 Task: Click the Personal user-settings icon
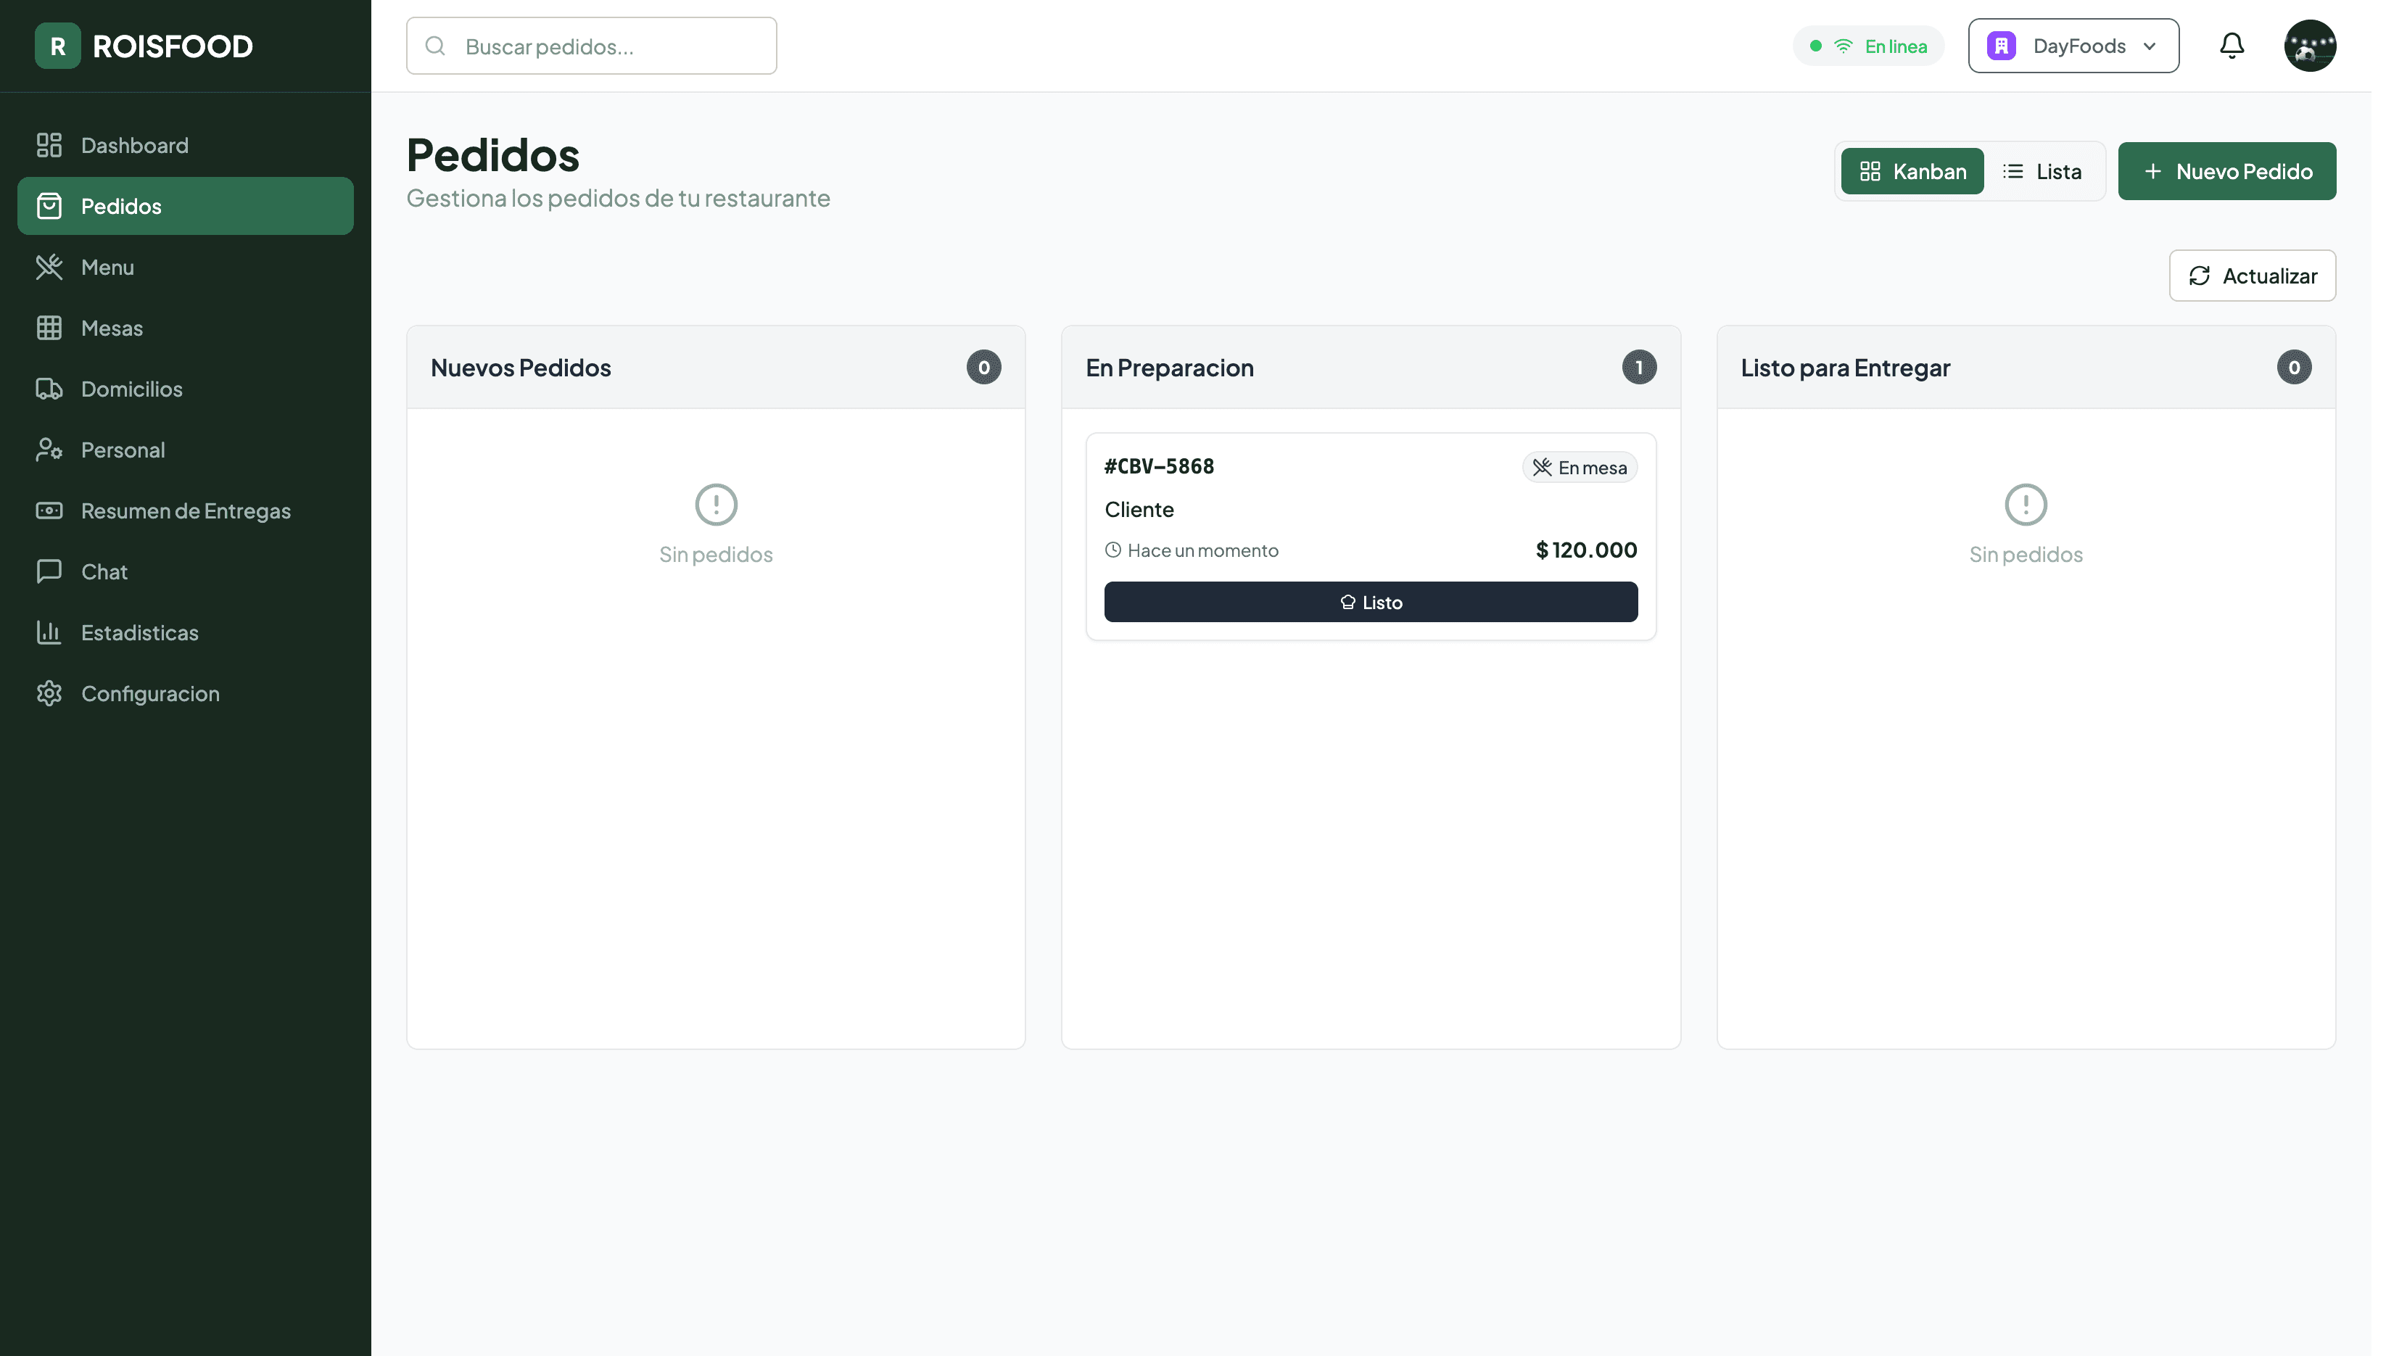(x=49, y=450)
